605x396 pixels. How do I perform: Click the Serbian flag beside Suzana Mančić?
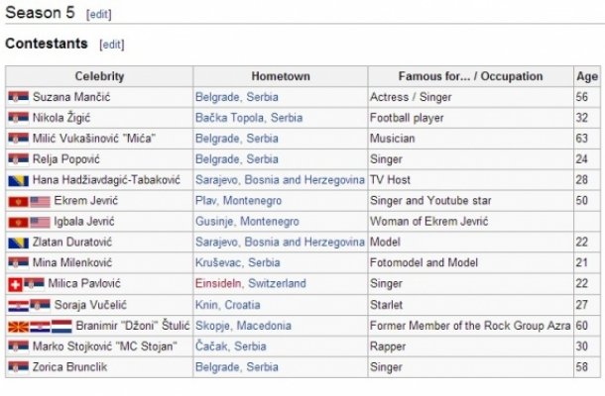(18, 97)
